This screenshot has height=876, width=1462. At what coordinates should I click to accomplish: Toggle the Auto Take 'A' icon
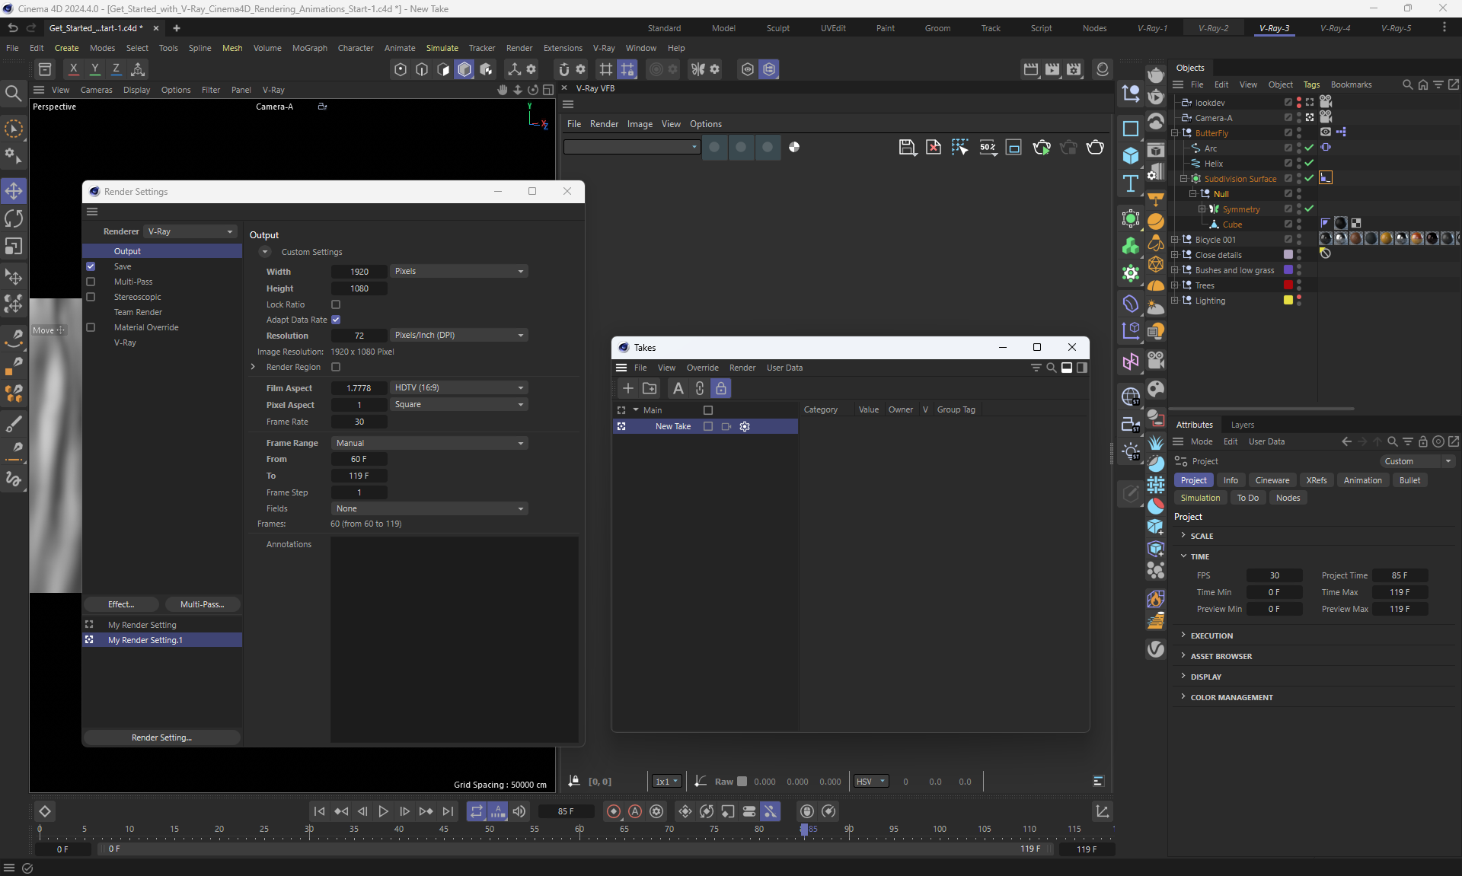coord(678,388)
